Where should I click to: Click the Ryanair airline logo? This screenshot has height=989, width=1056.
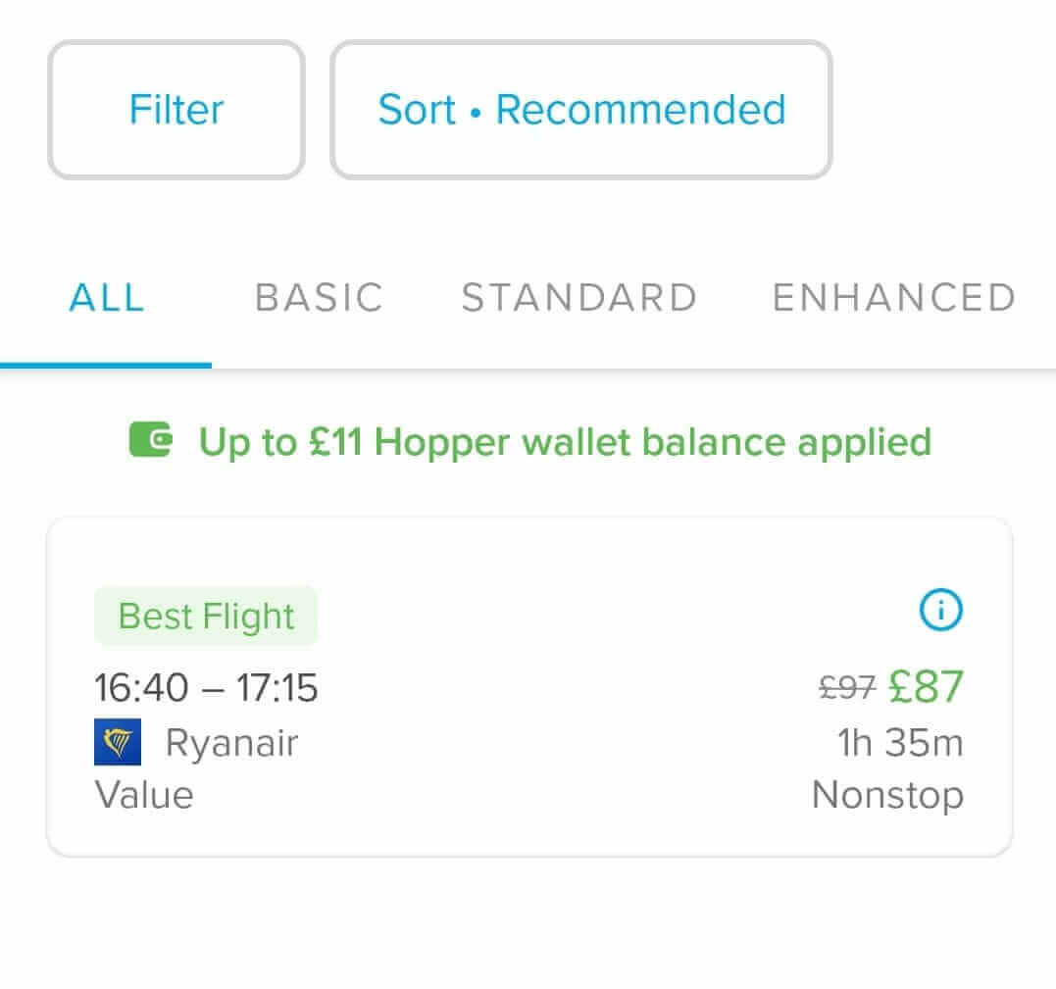[x=118, y=742]
